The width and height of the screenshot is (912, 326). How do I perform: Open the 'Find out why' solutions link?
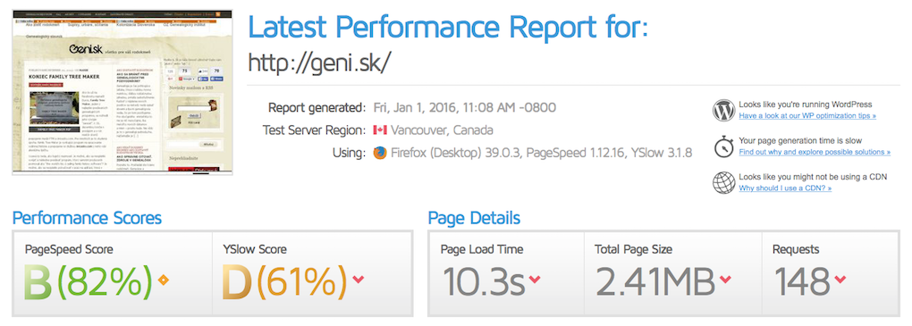(x=815, y=152)
